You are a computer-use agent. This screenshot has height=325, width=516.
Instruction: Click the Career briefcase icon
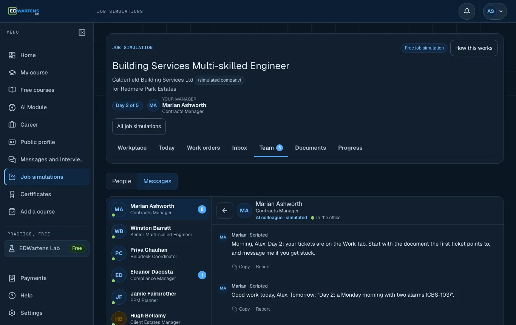click(x=12, y=125)
